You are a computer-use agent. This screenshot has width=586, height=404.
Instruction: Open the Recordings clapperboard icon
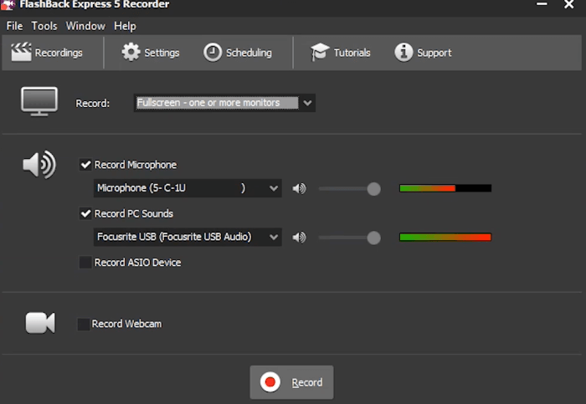pos(21,52)
